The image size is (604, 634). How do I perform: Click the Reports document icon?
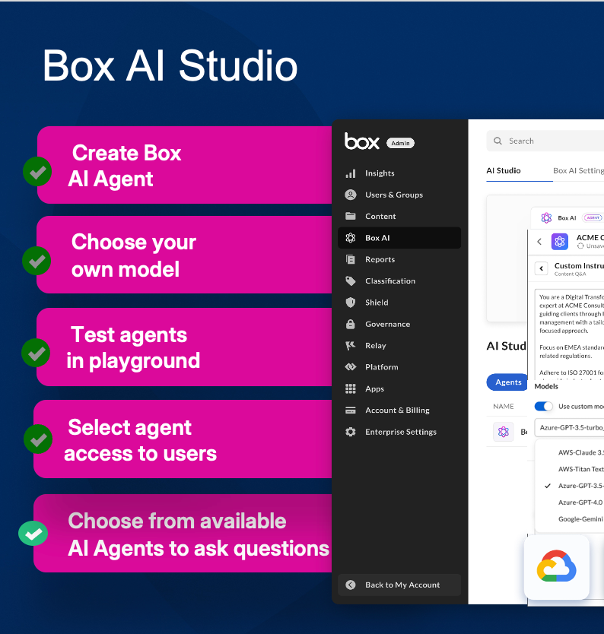point(351,259)
